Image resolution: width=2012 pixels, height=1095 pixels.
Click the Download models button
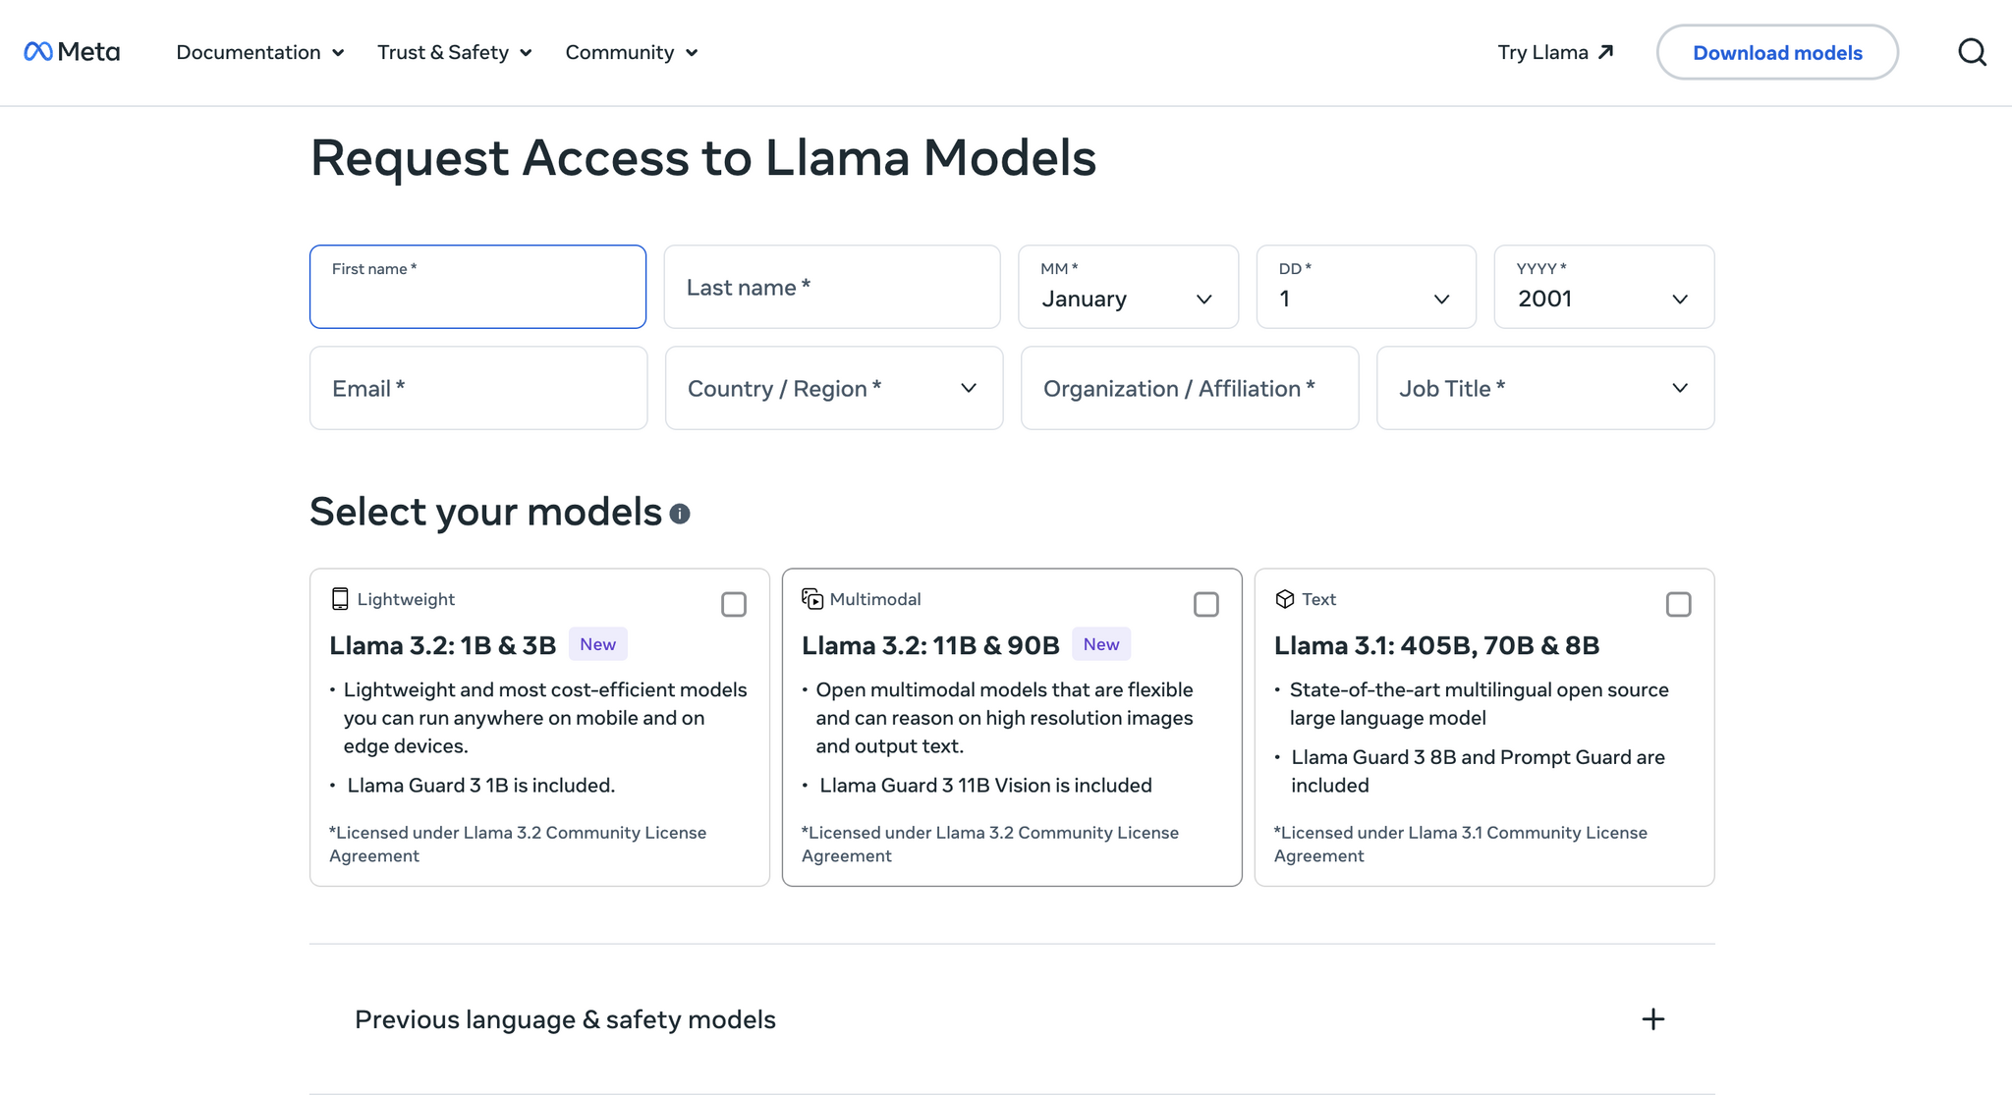1777,52
